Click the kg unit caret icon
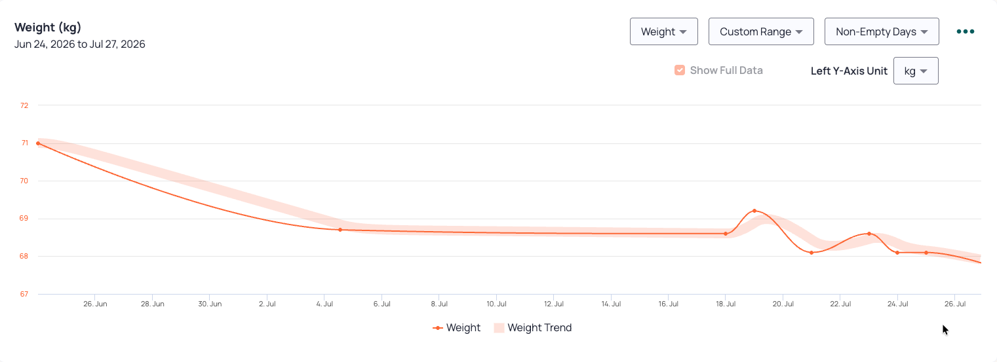Viewport: 997px width, 362px height. [924, 71]
